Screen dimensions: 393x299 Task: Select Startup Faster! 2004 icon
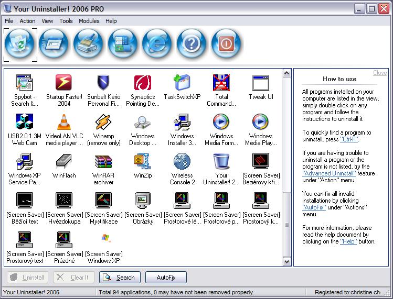pyautogui.click(x=64, y=82)
